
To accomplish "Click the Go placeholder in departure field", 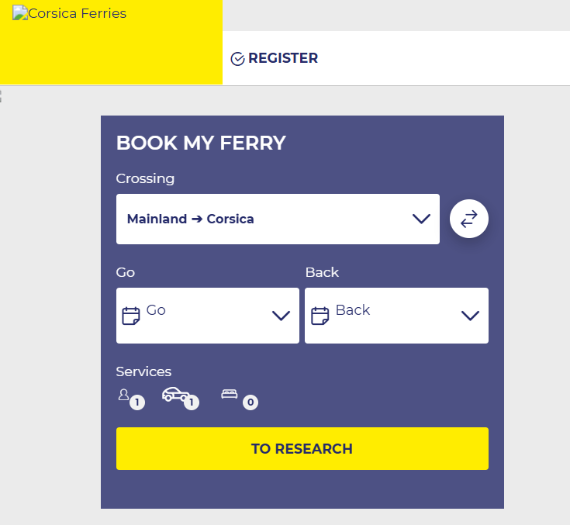I will point(156,310).
